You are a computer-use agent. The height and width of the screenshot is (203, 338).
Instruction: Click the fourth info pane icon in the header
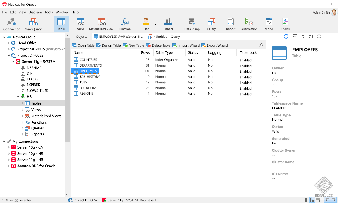click(311, 36)
